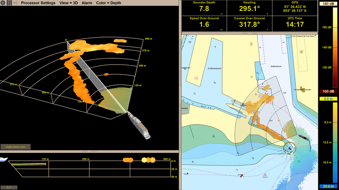Change the Color = Depth setting
The image size is (339, 190).
click(108, 3)
